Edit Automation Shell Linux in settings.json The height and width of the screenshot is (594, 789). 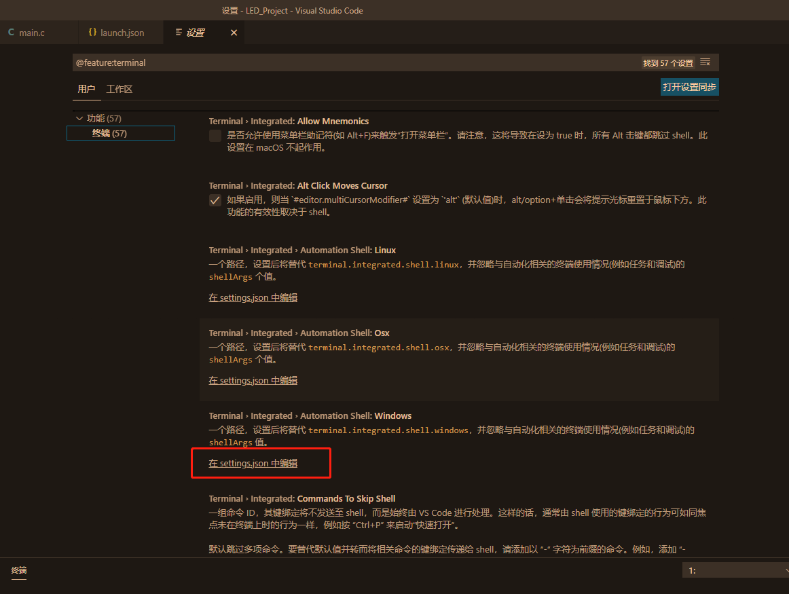(253, 297)
